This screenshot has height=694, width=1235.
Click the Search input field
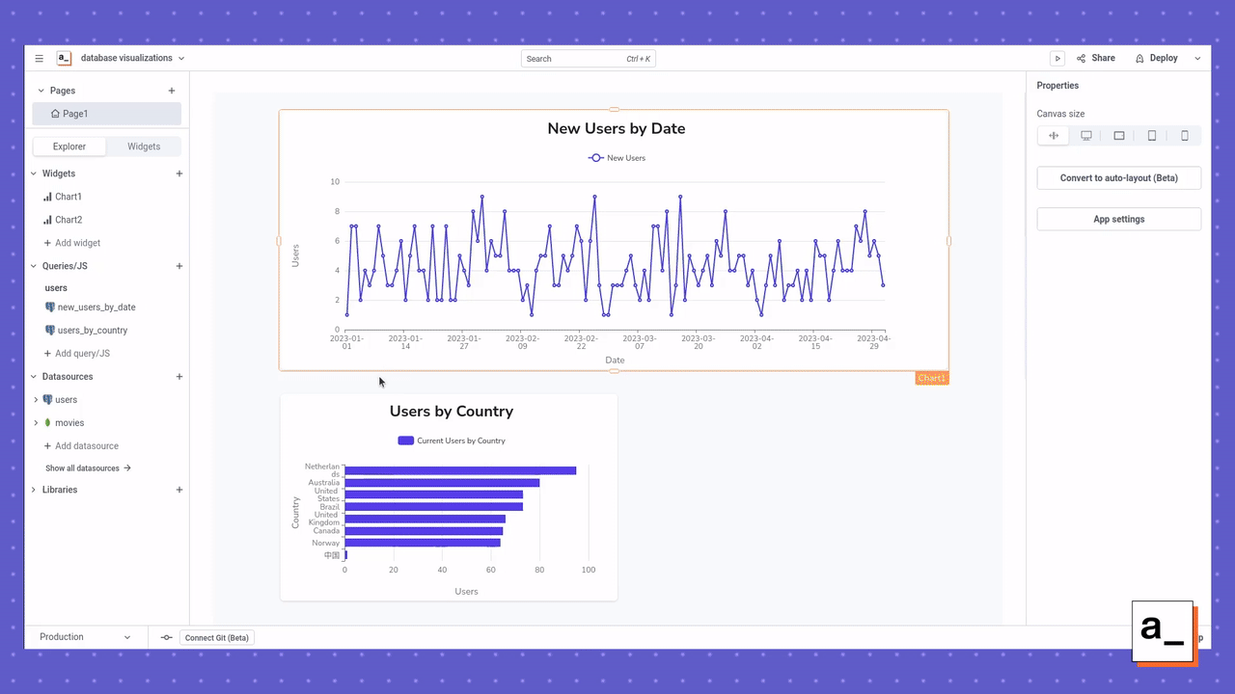[x=589, y=58]
